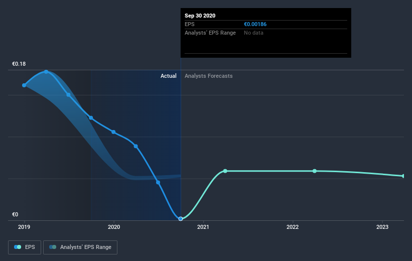Screen dimensions: 412x261
Task: Click the forecast data point after 2022
Action: (x=315, y=171)
